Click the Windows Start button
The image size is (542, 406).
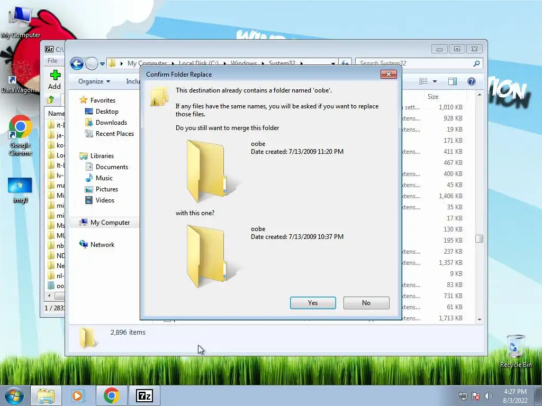(x=14, y=395)
